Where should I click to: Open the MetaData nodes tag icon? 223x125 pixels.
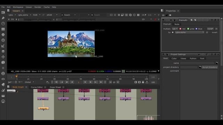coord(3,85)
